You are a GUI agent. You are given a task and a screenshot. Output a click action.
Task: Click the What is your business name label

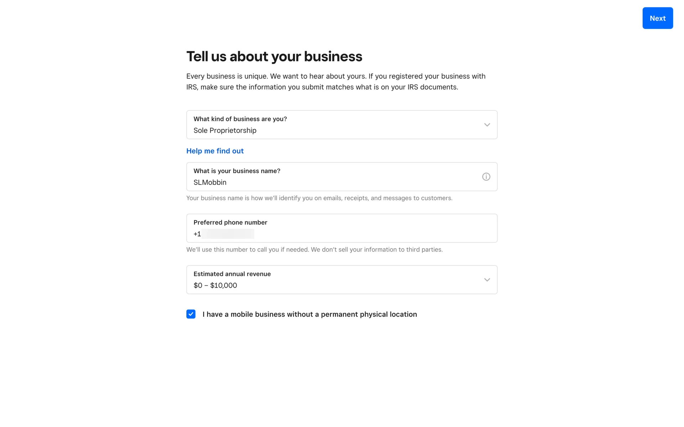pos(237,171)
